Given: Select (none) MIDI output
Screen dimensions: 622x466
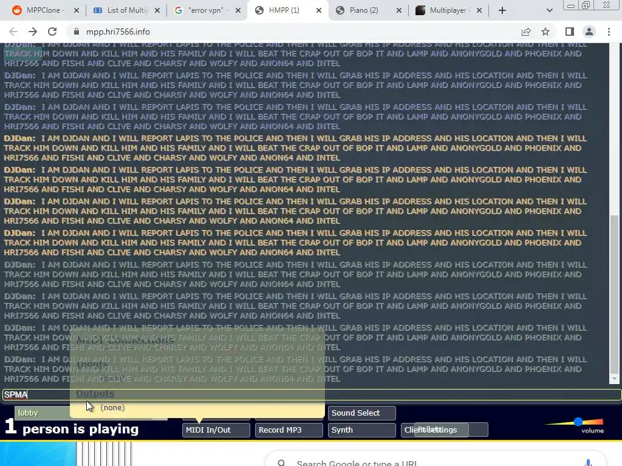Looking at the screenshot, I should point(112,407).
